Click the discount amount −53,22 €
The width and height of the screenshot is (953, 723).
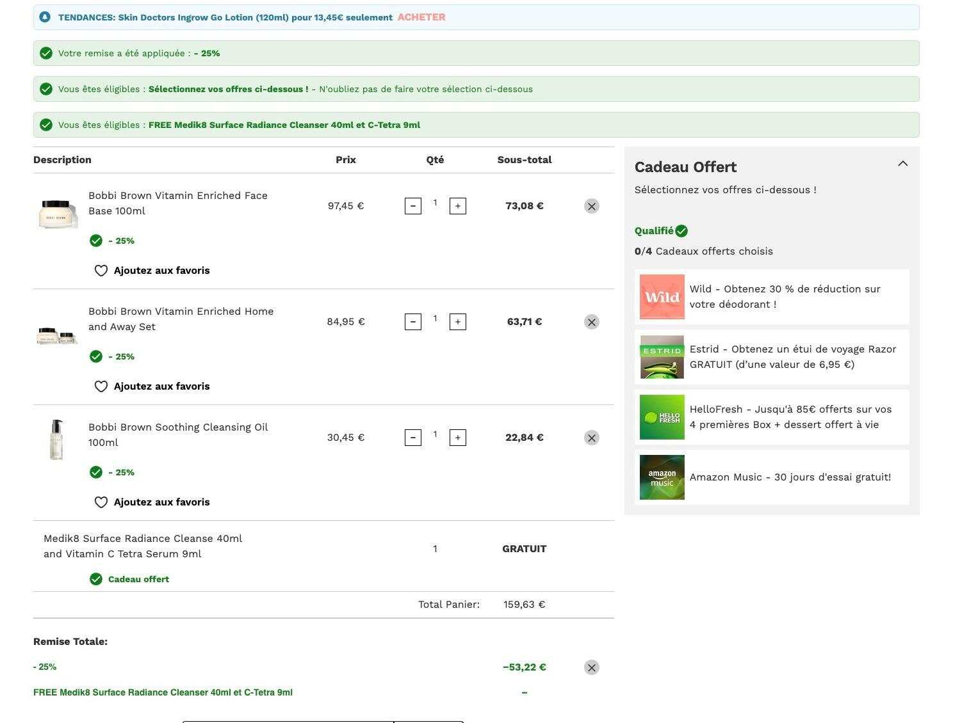525,667
